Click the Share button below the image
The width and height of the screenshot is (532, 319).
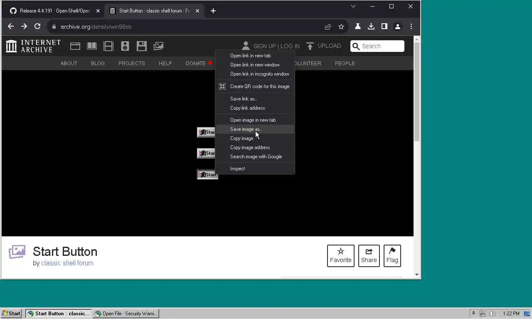tap(369, 256)
